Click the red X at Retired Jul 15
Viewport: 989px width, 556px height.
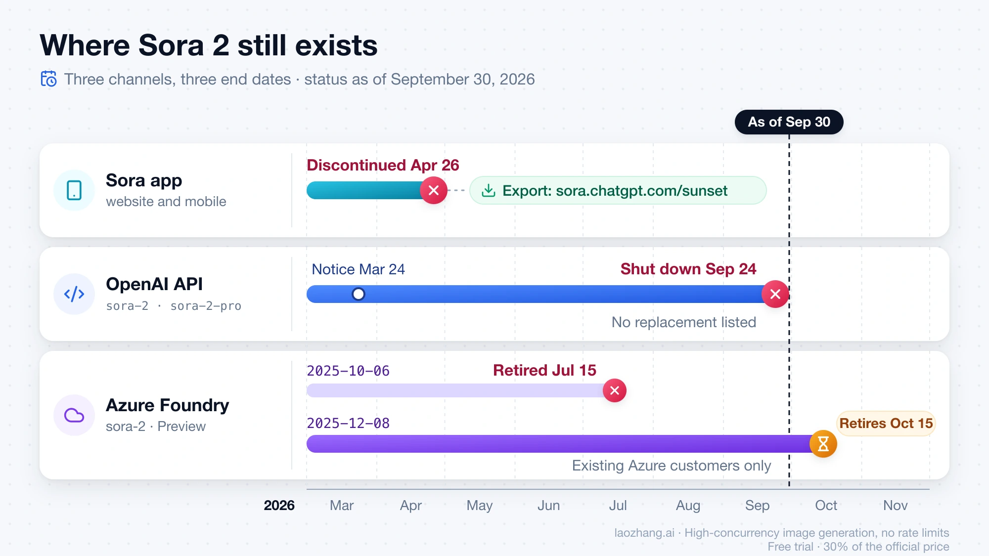coord(615,390)
